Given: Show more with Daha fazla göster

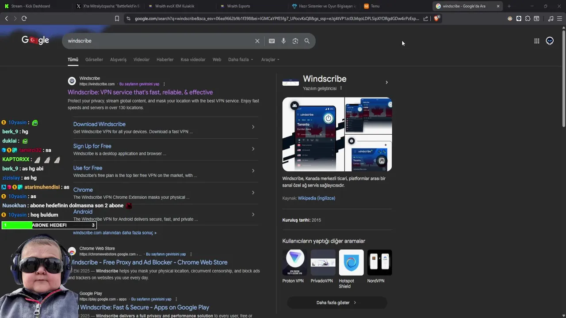Looking at the screenshot, I should coord(337,303).
